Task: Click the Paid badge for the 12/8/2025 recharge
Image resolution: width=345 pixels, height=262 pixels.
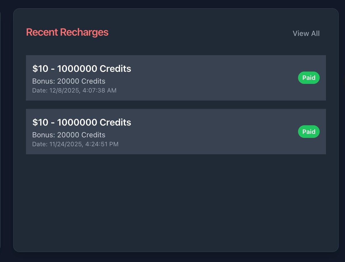Action: pyautogui.click(x=309, y=78)
